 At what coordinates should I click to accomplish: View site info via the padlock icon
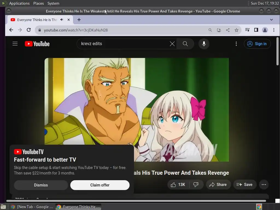pos(40,30)
